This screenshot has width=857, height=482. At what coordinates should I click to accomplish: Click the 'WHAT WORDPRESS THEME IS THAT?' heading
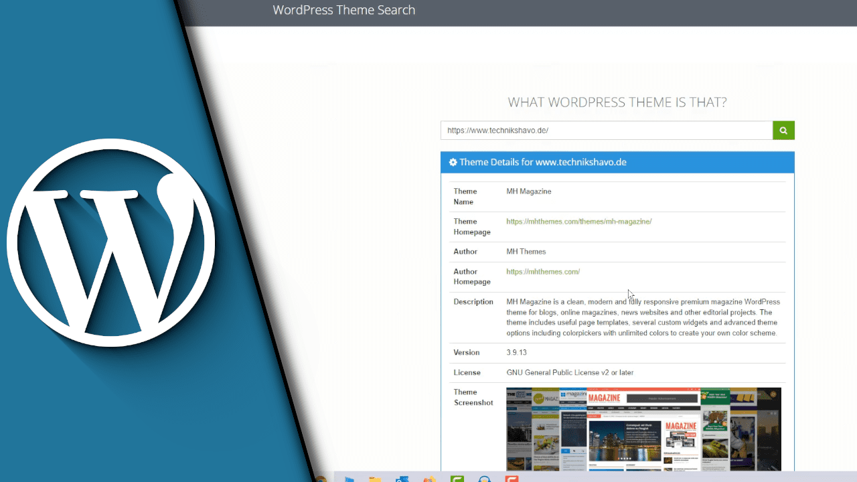tap(617, 102)
